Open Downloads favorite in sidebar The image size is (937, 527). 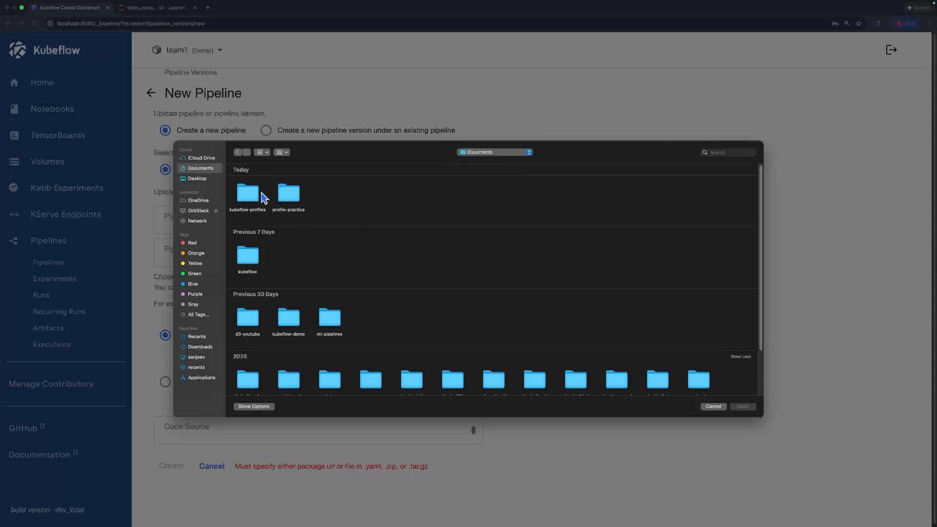(199, 347)
